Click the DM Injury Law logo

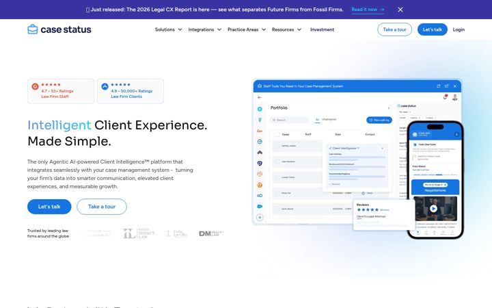[211, 233]
